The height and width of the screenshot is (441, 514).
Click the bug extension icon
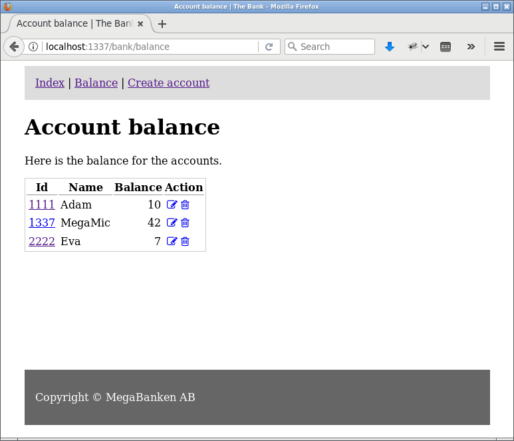[x=413, y=47]
